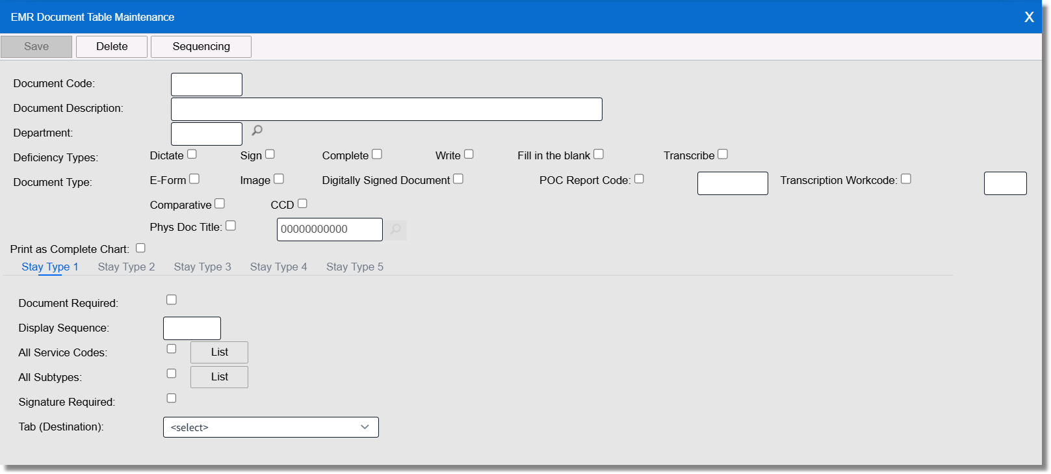Screen dimensions: 1051x474
Task: Open the Stay Type 3 tab
Action: 202,267
